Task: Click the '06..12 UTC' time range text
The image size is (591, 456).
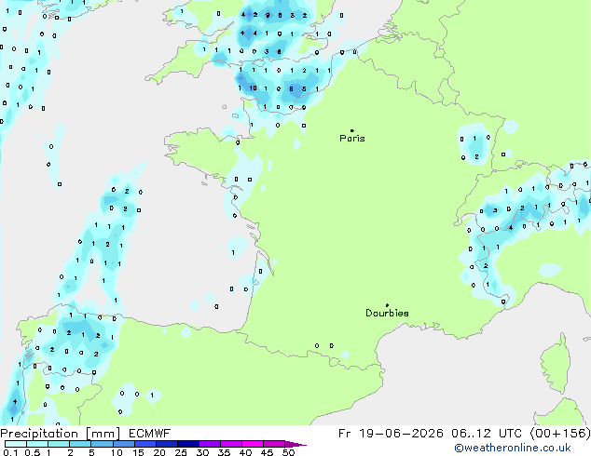Action: pos(487,434)
